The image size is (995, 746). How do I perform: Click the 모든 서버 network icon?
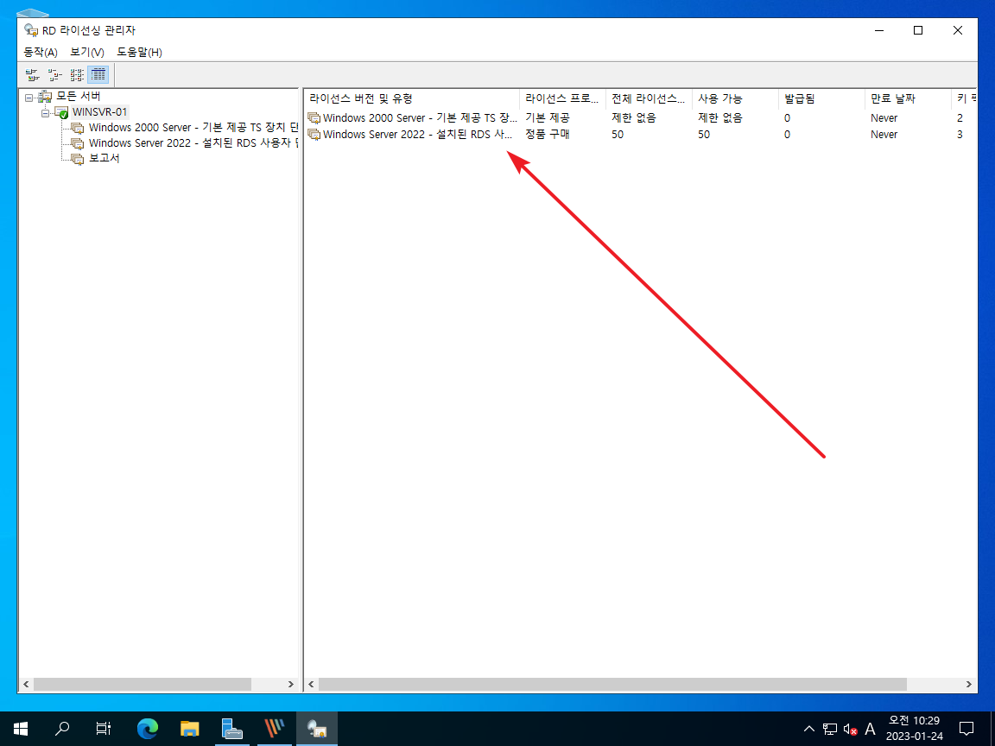[x=45, y=97]
